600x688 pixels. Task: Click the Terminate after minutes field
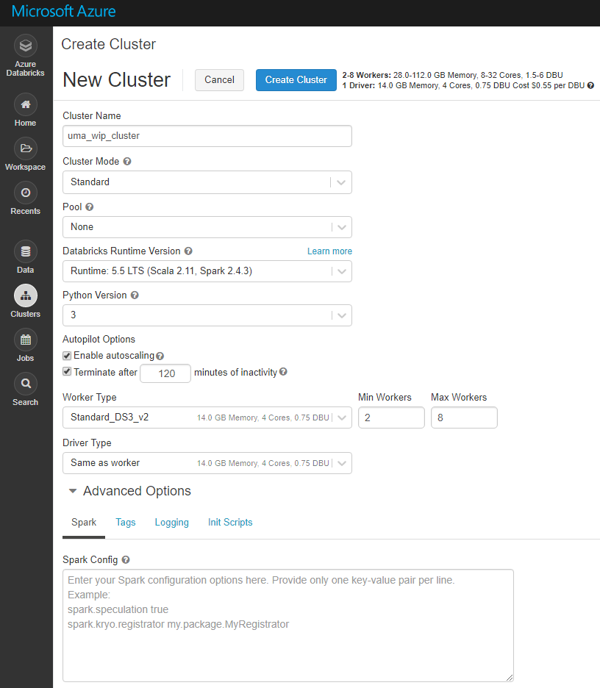point(165,373)
